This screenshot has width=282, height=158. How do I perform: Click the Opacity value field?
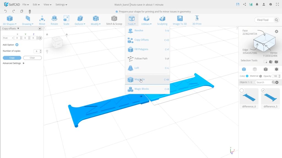(275, 76)
